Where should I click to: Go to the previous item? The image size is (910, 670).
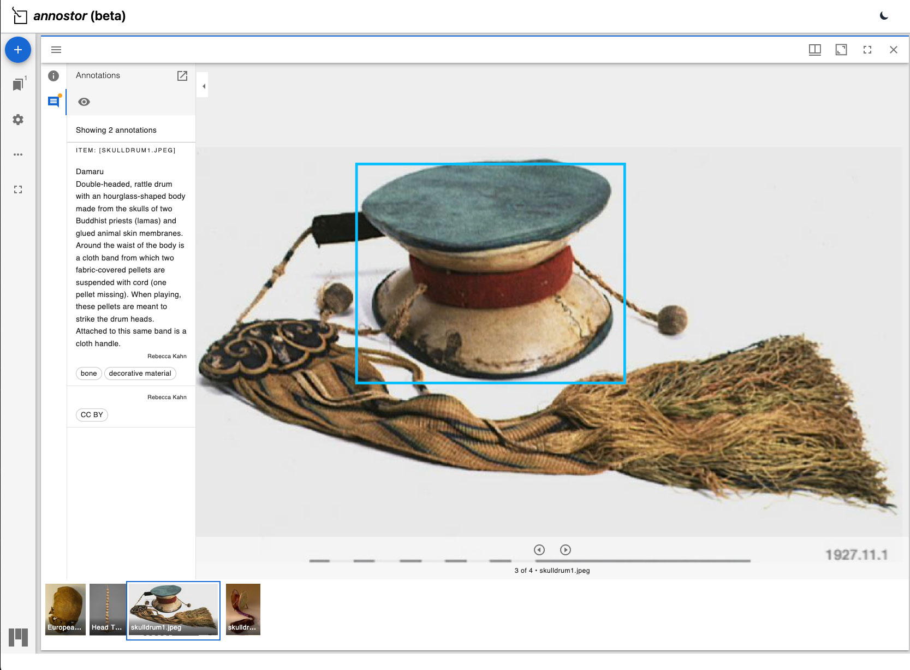tap(539, 550)
